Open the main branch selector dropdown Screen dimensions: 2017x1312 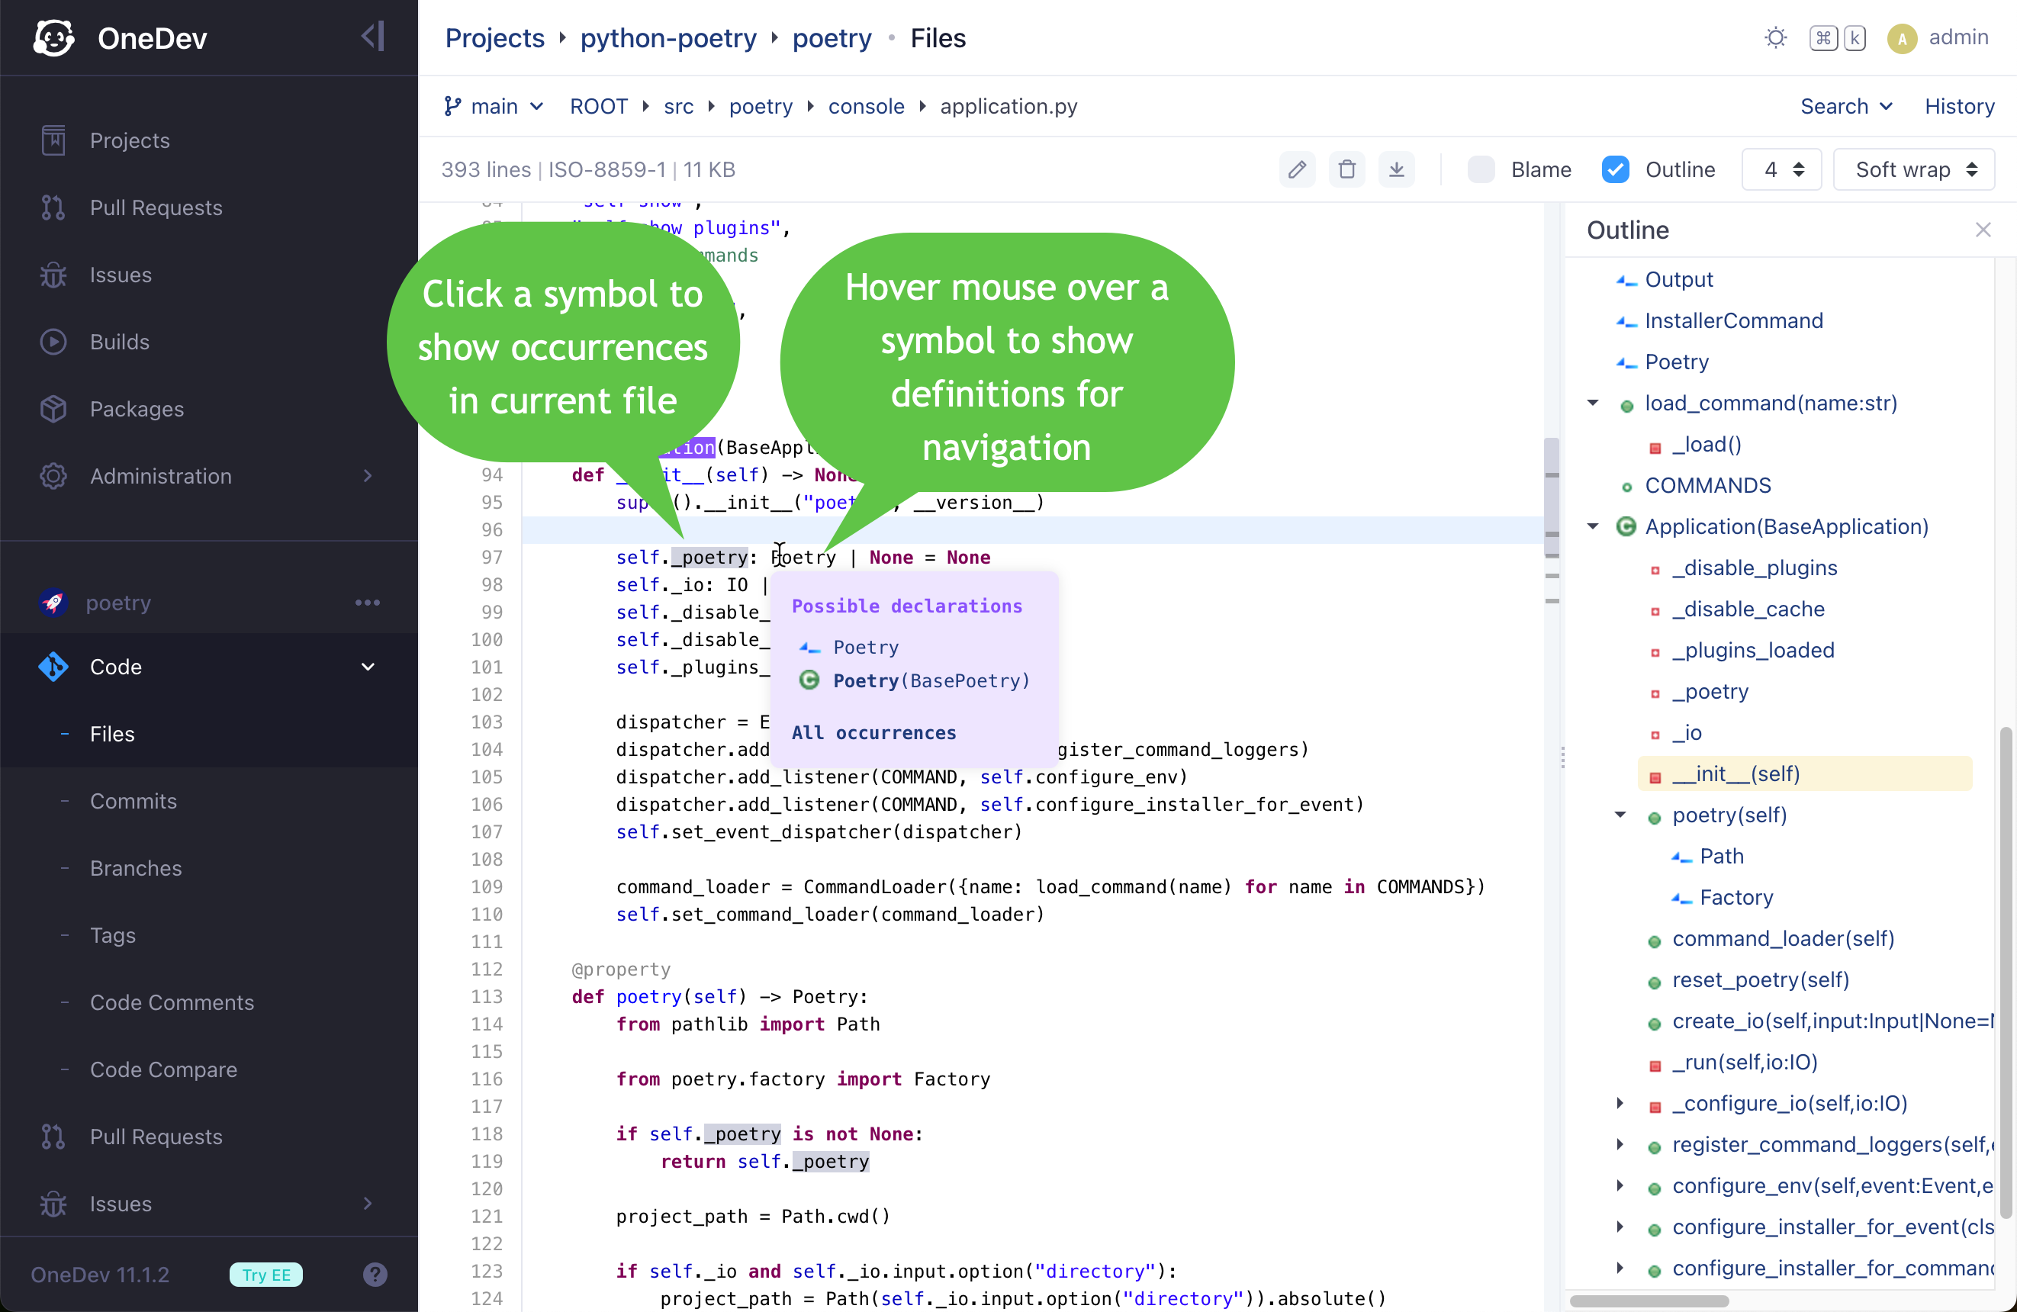click(494, 106)
